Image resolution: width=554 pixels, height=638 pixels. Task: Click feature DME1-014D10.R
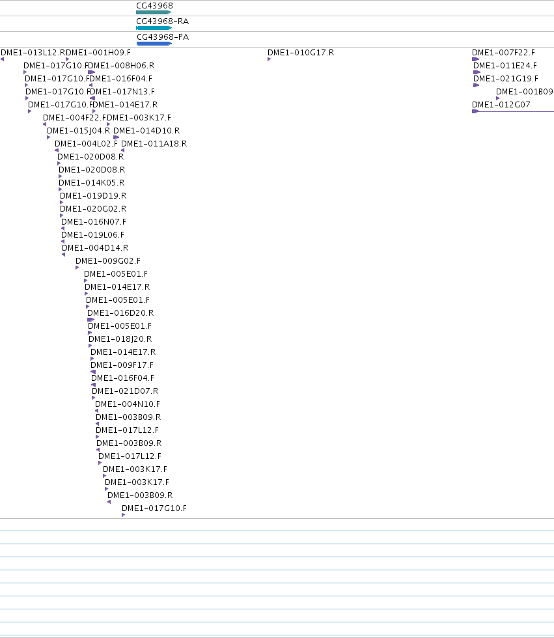point(146,131)
